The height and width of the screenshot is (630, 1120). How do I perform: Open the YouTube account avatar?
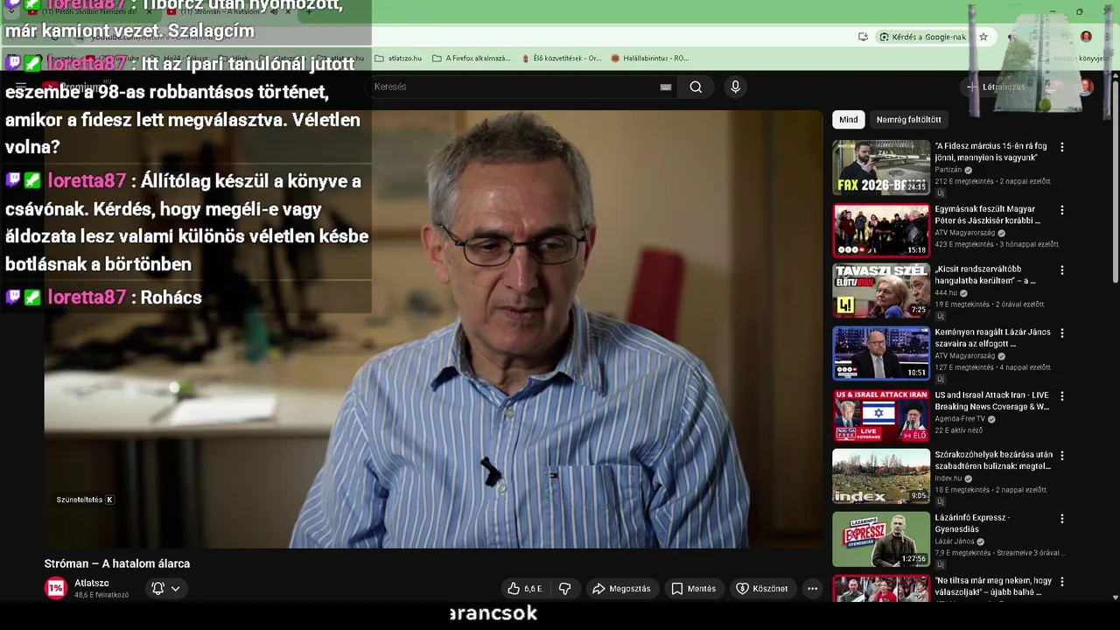tap(1086, 87)
